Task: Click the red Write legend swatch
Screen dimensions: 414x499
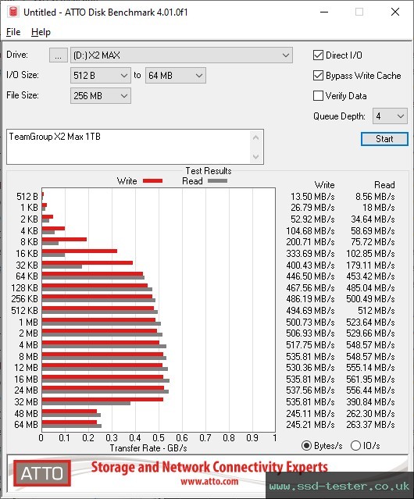Action: pyautogui.click(x=153, y=180)
